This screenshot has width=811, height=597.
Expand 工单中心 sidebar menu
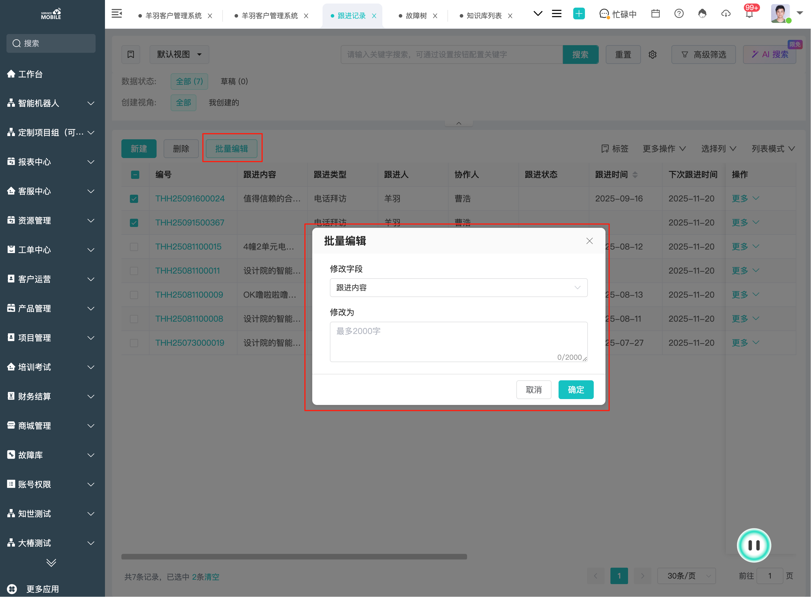click(51, 250)
